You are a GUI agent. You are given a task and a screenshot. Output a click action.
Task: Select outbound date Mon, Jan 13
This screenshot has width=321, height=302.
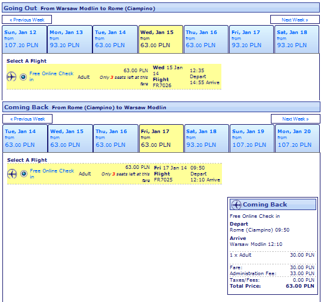click(70, 39)
